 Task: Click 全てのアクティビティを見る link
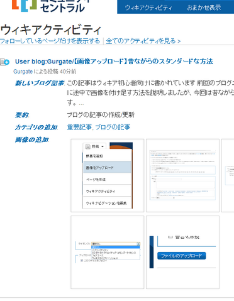(143, 41)
